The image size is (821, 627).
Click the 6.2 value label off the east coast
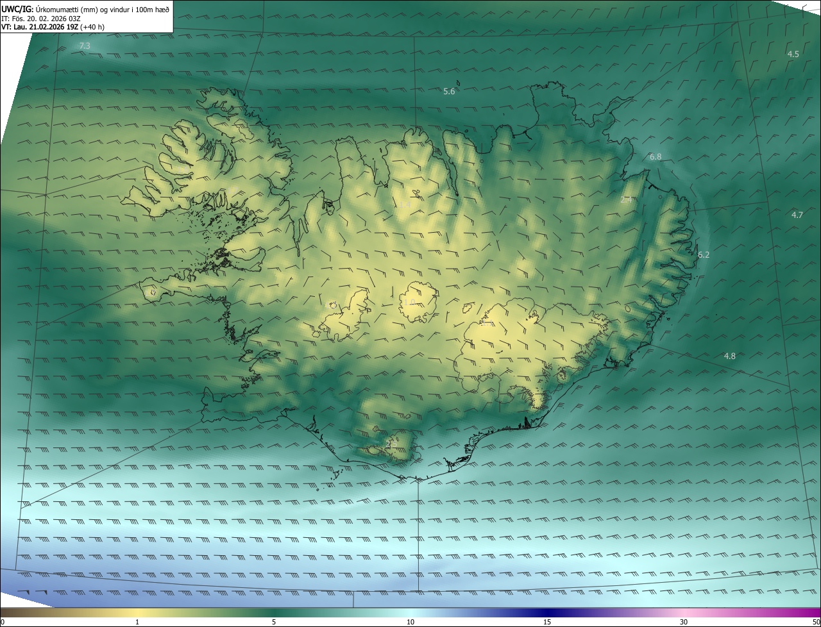point(704,255)
